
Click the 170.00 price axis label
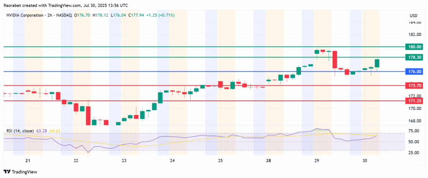tap(414, 108)
